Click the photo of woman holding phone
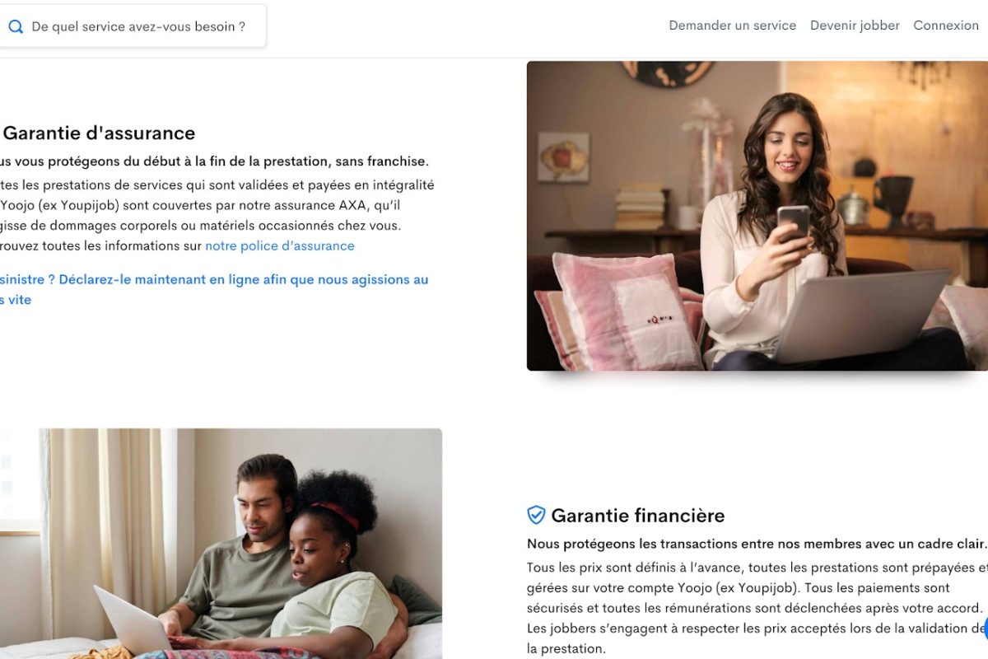 [757, 216]
